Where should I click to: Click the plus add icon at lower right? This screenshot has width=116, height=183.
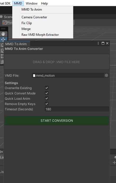[x=114, y=163]
